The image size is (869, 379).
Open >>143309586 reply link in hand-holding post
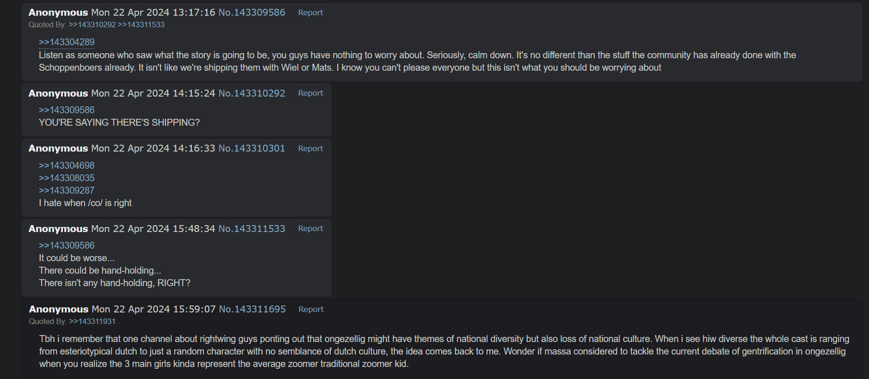67,245
